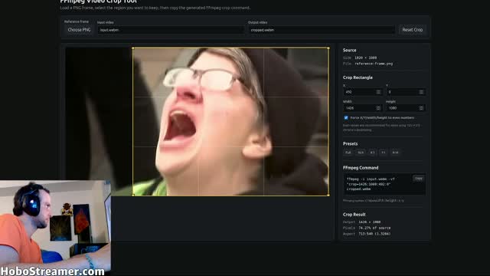
Task: Click the Y value stepper arrows
Action: pyautogui.click(x=421, y=92)
